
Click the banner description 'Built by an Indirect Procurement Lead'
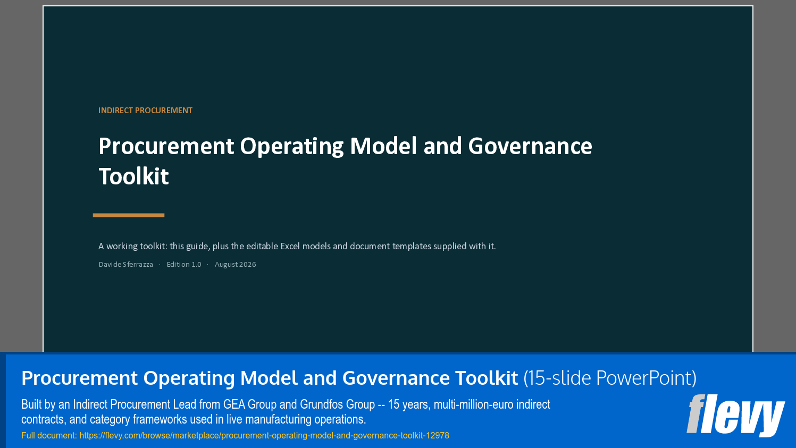[x=286, y=412]
